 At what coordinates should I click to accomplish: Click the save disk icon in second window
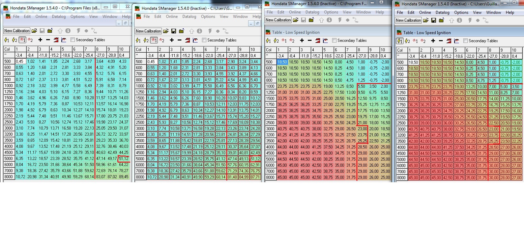174,31
